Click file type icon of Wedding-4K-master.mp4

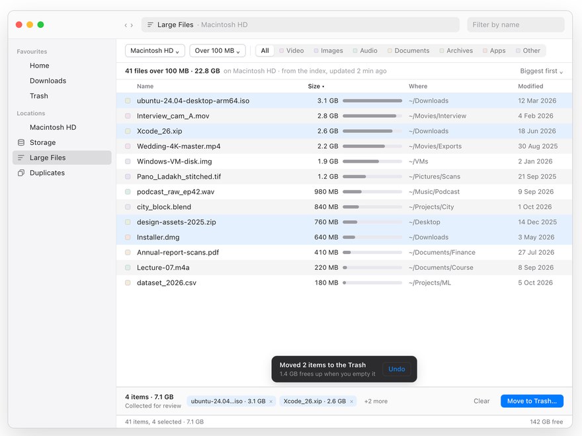coord(128,147)
